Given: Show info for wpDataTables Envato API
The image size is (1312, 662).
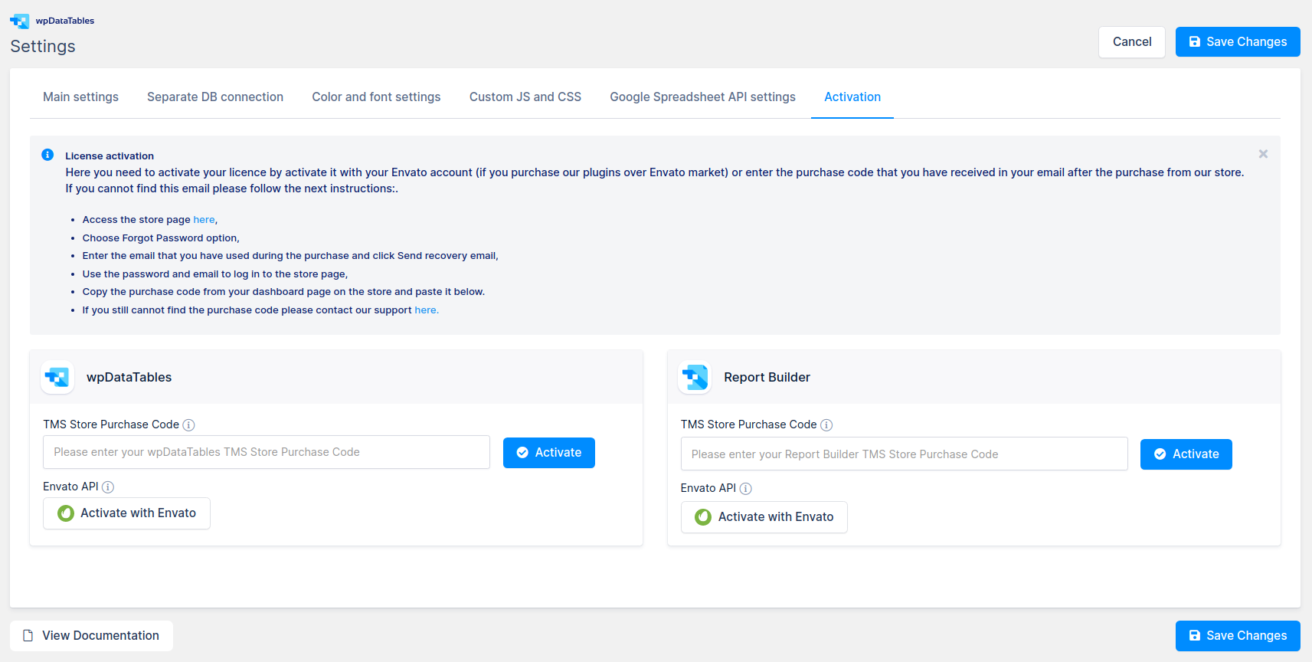Looking at the screenshot, I should [108, 487].
